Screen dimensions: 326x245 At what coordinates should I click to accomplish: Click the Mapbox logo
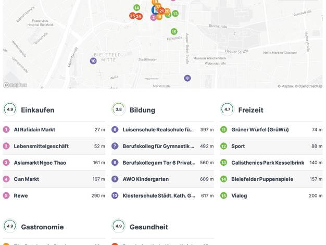click(15, 85)
